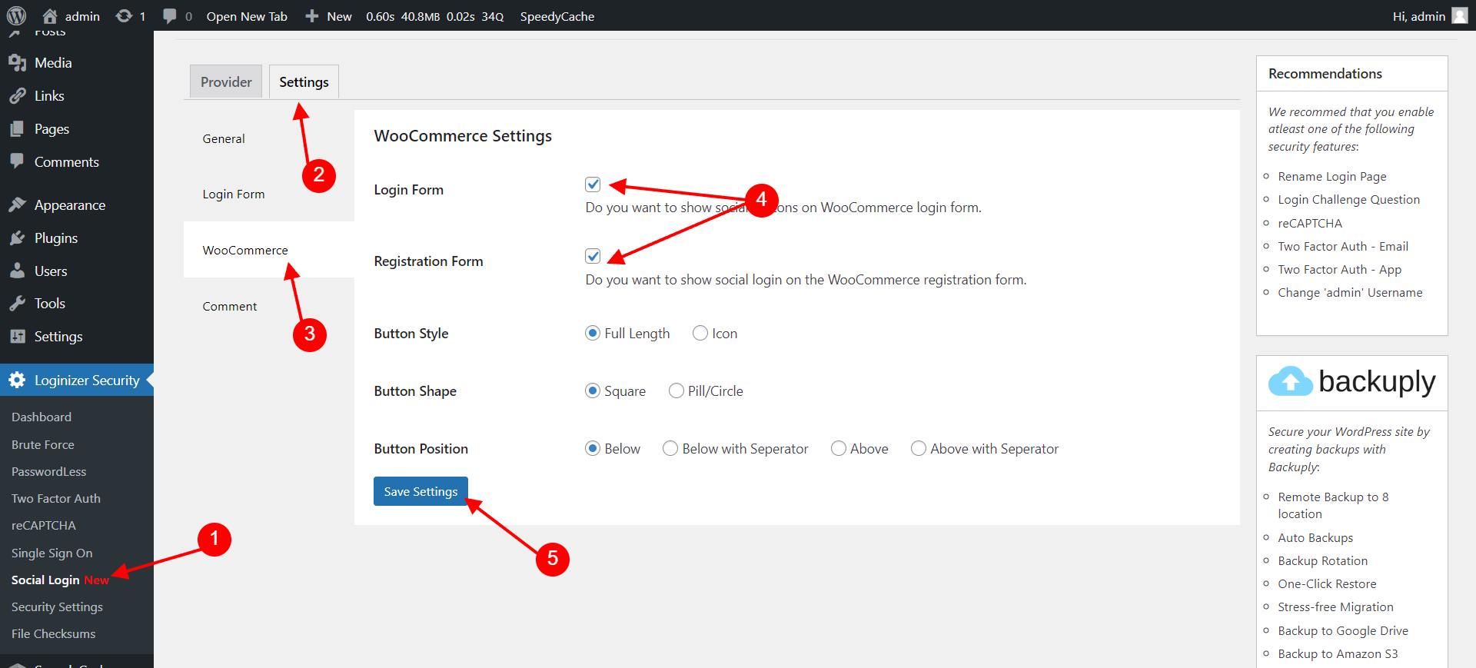Uncheck the Login Form checkbox
Viewport: 1476px width, 668px height.
[x=593, y=184]
